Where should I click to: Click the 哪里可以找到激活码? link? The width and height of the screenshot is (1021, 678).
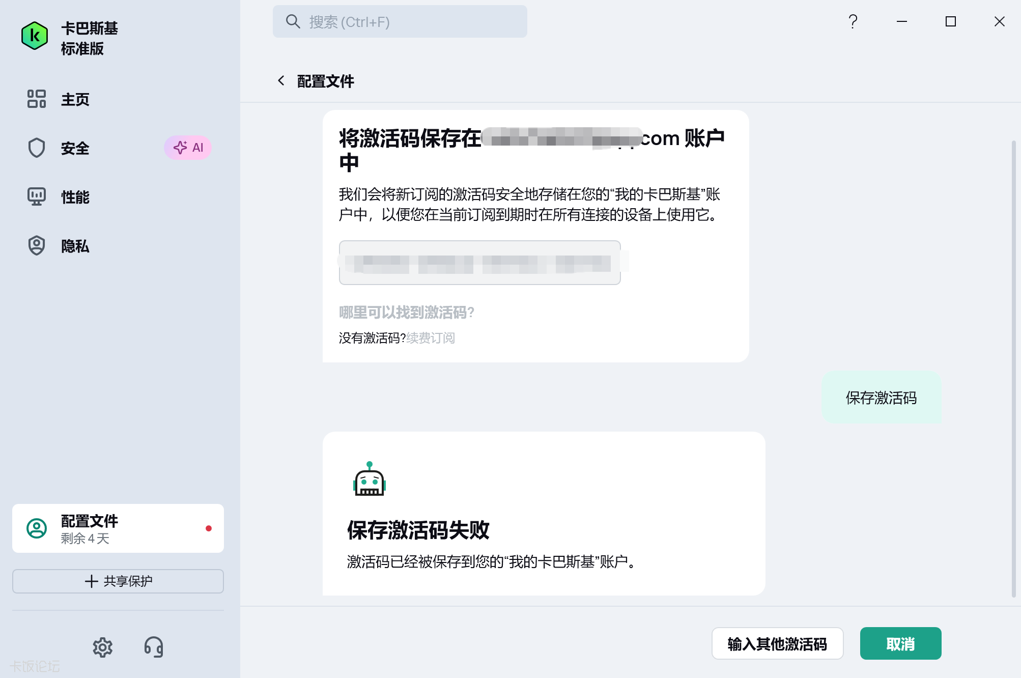point(407,313)
